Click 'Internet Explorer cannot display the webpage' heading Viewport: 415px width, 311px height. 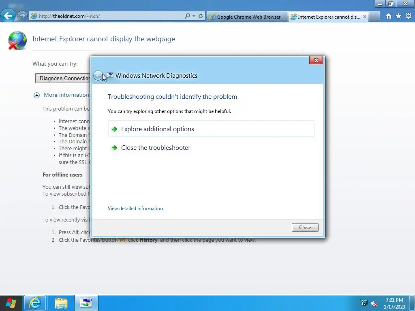(103, 39)
